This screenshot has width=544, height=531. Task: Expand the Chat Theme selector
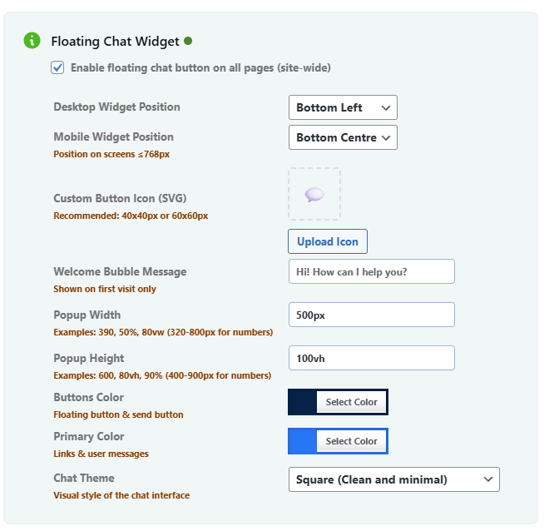click(393, 479)
